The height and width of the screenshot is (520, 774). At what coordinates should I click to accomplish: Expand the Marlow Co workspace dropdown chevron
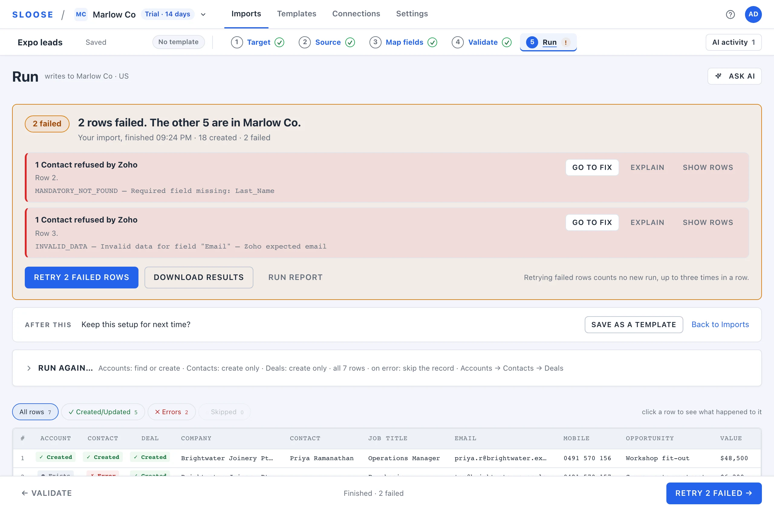pyautogui.click(x=203, y=14)
